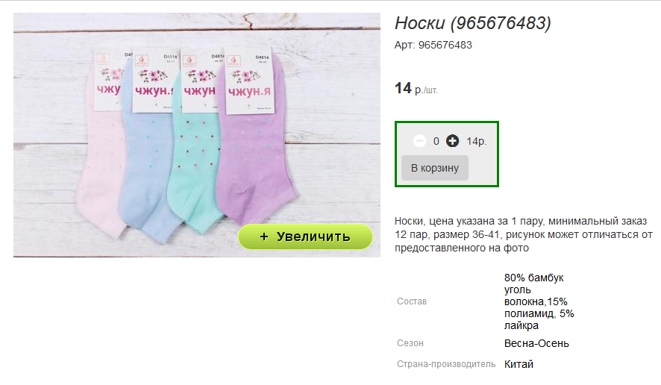
Task: Select the mint green sock in the photo
Action: 195,177
